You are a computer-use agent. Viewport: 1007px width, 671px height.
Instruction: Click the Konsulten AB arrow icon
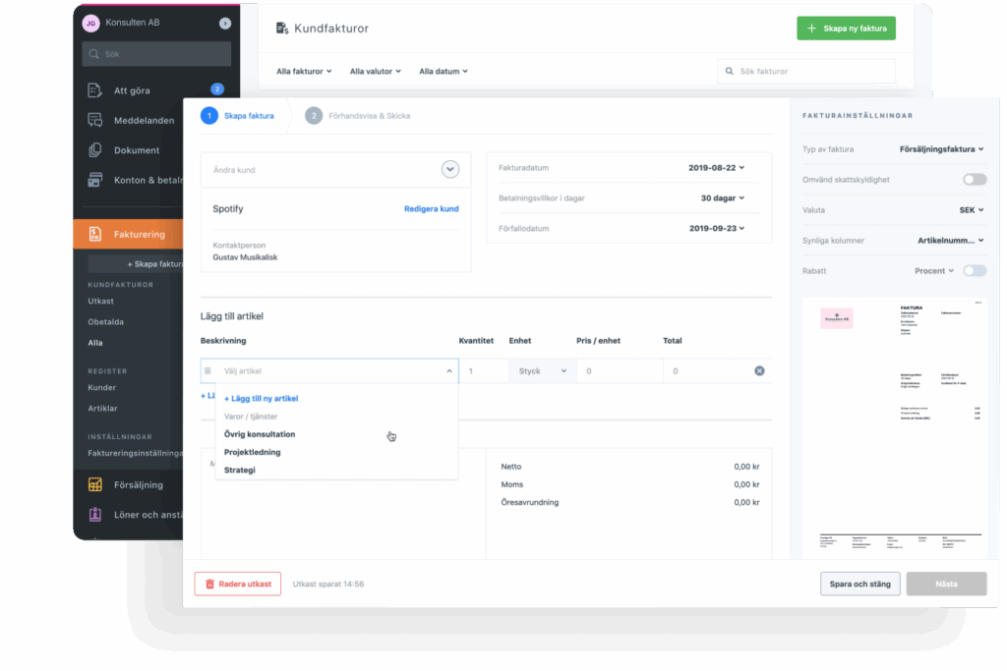coord(225,24)
